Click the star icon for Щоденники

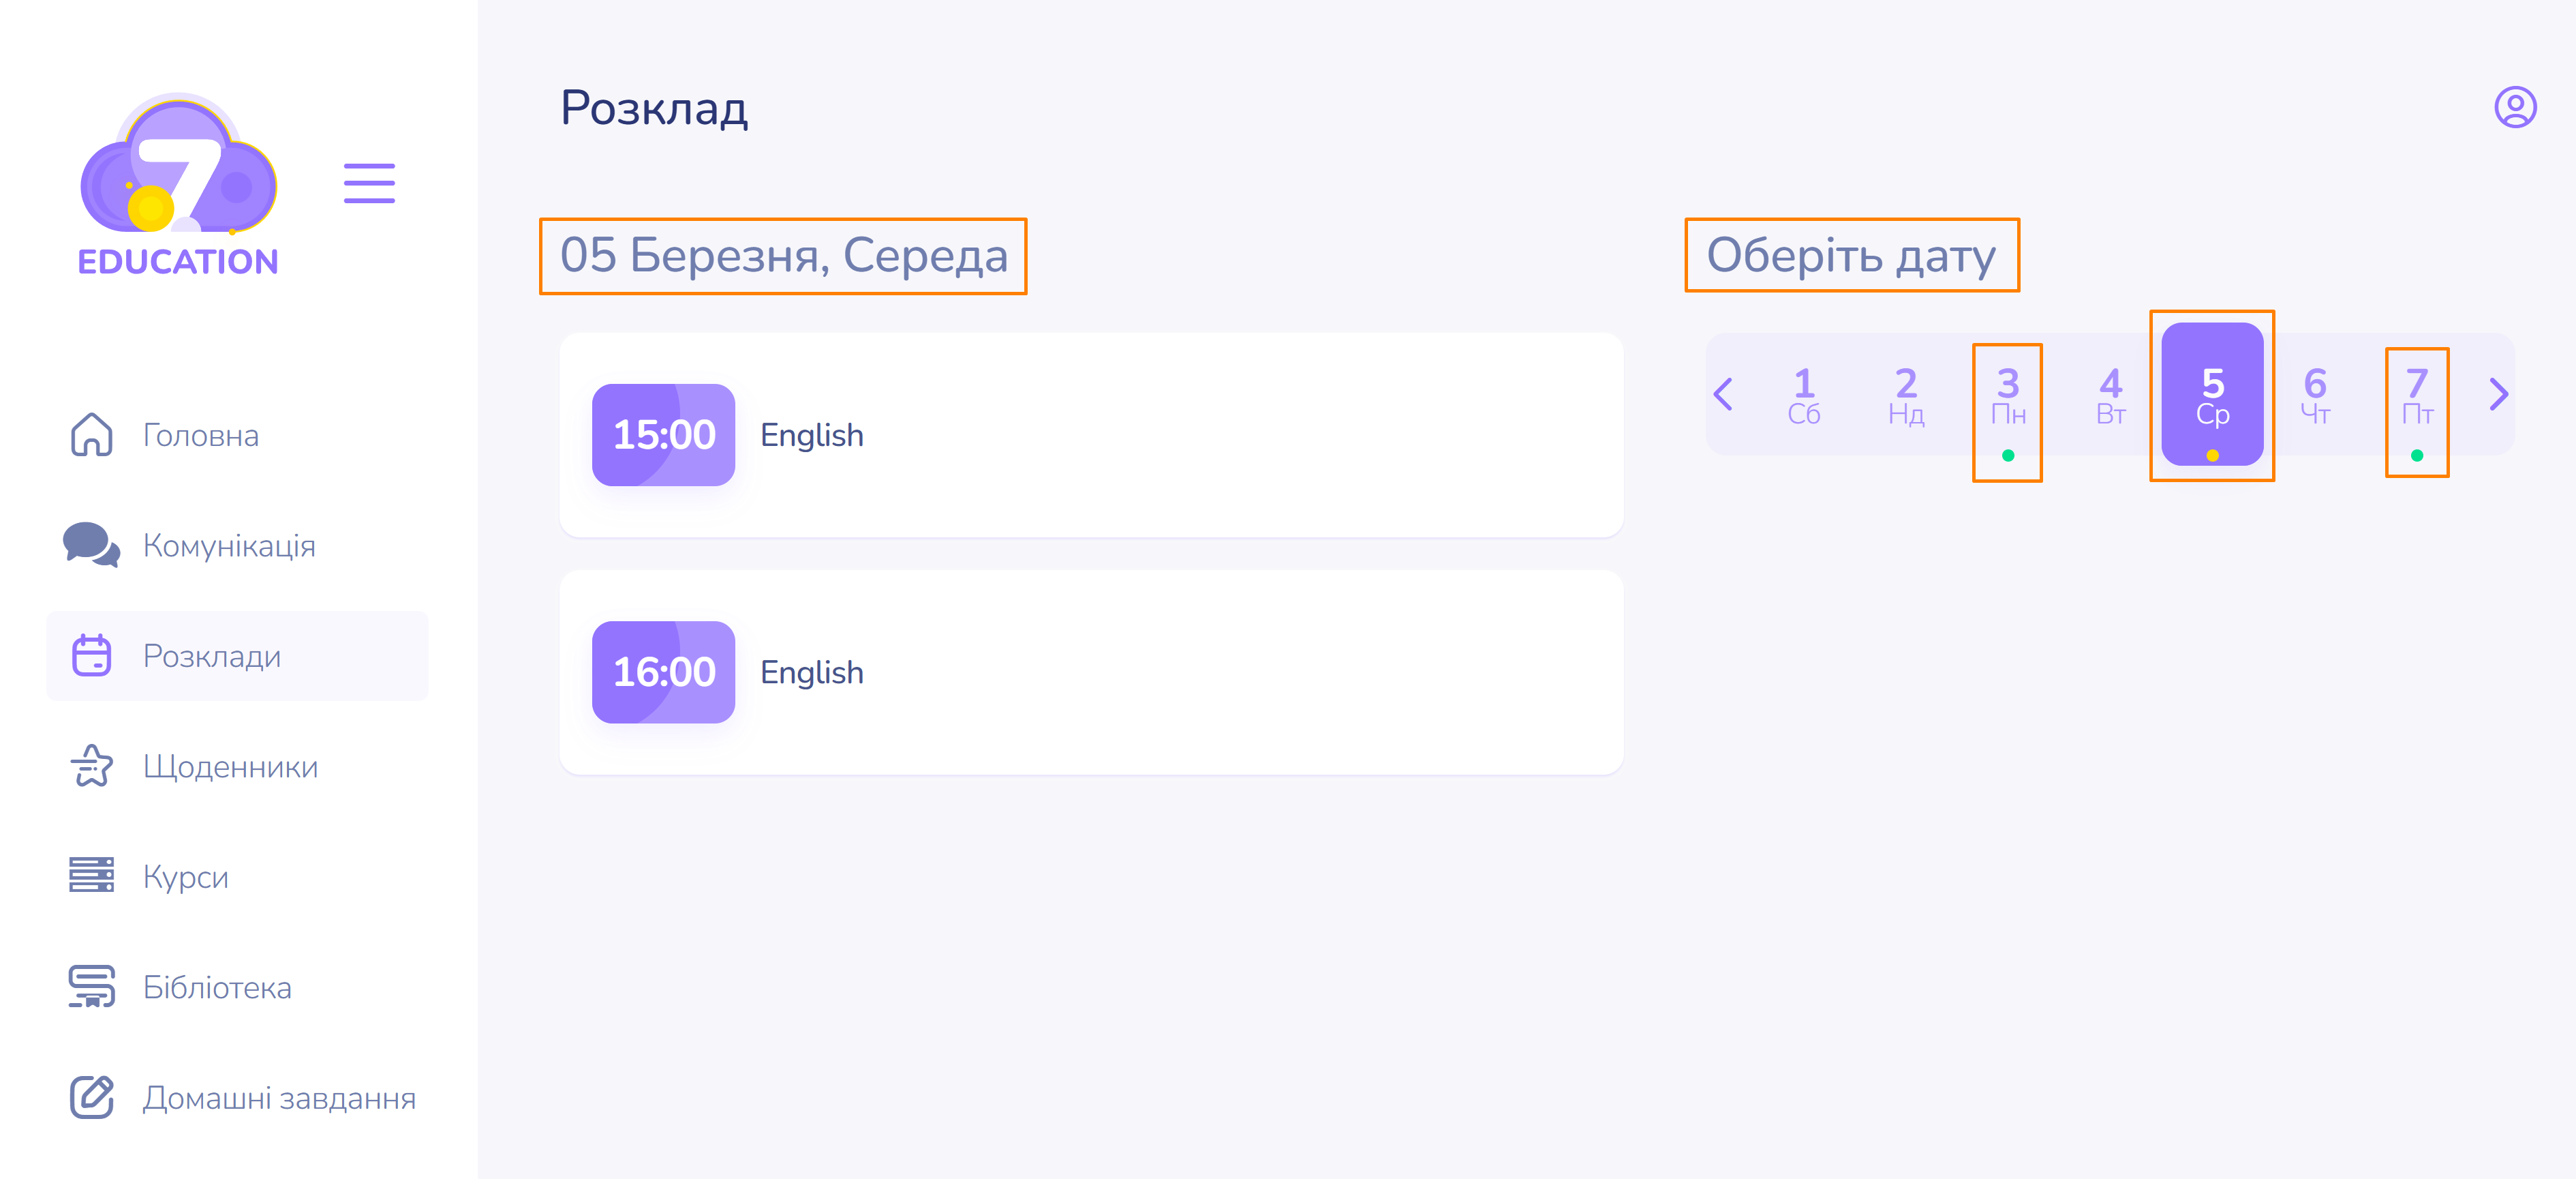(x=91, y=766)
